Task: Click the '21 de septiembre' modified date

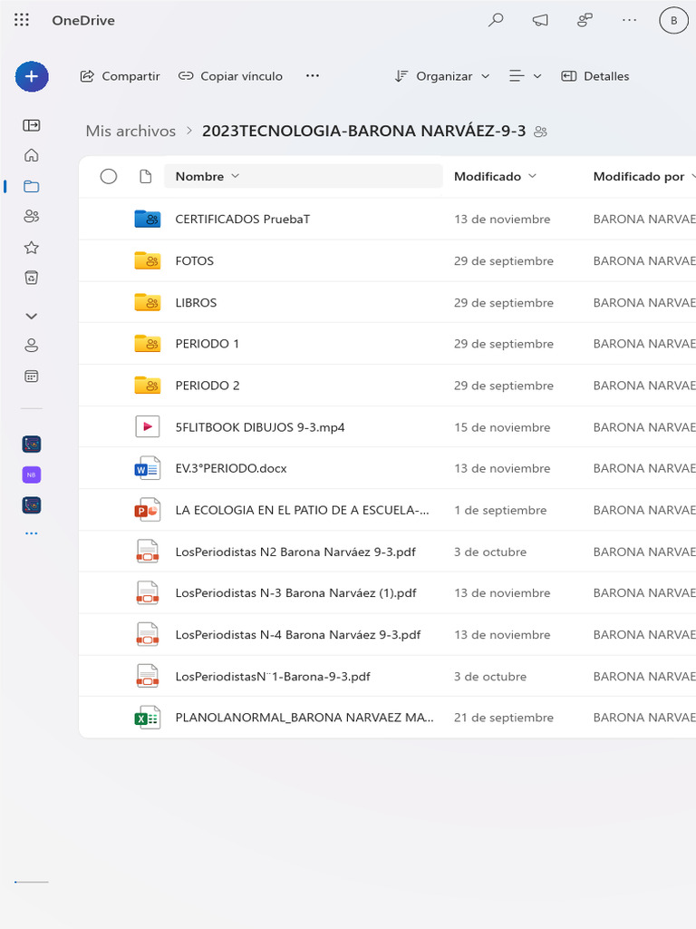Action: click(x=504, y=718)
